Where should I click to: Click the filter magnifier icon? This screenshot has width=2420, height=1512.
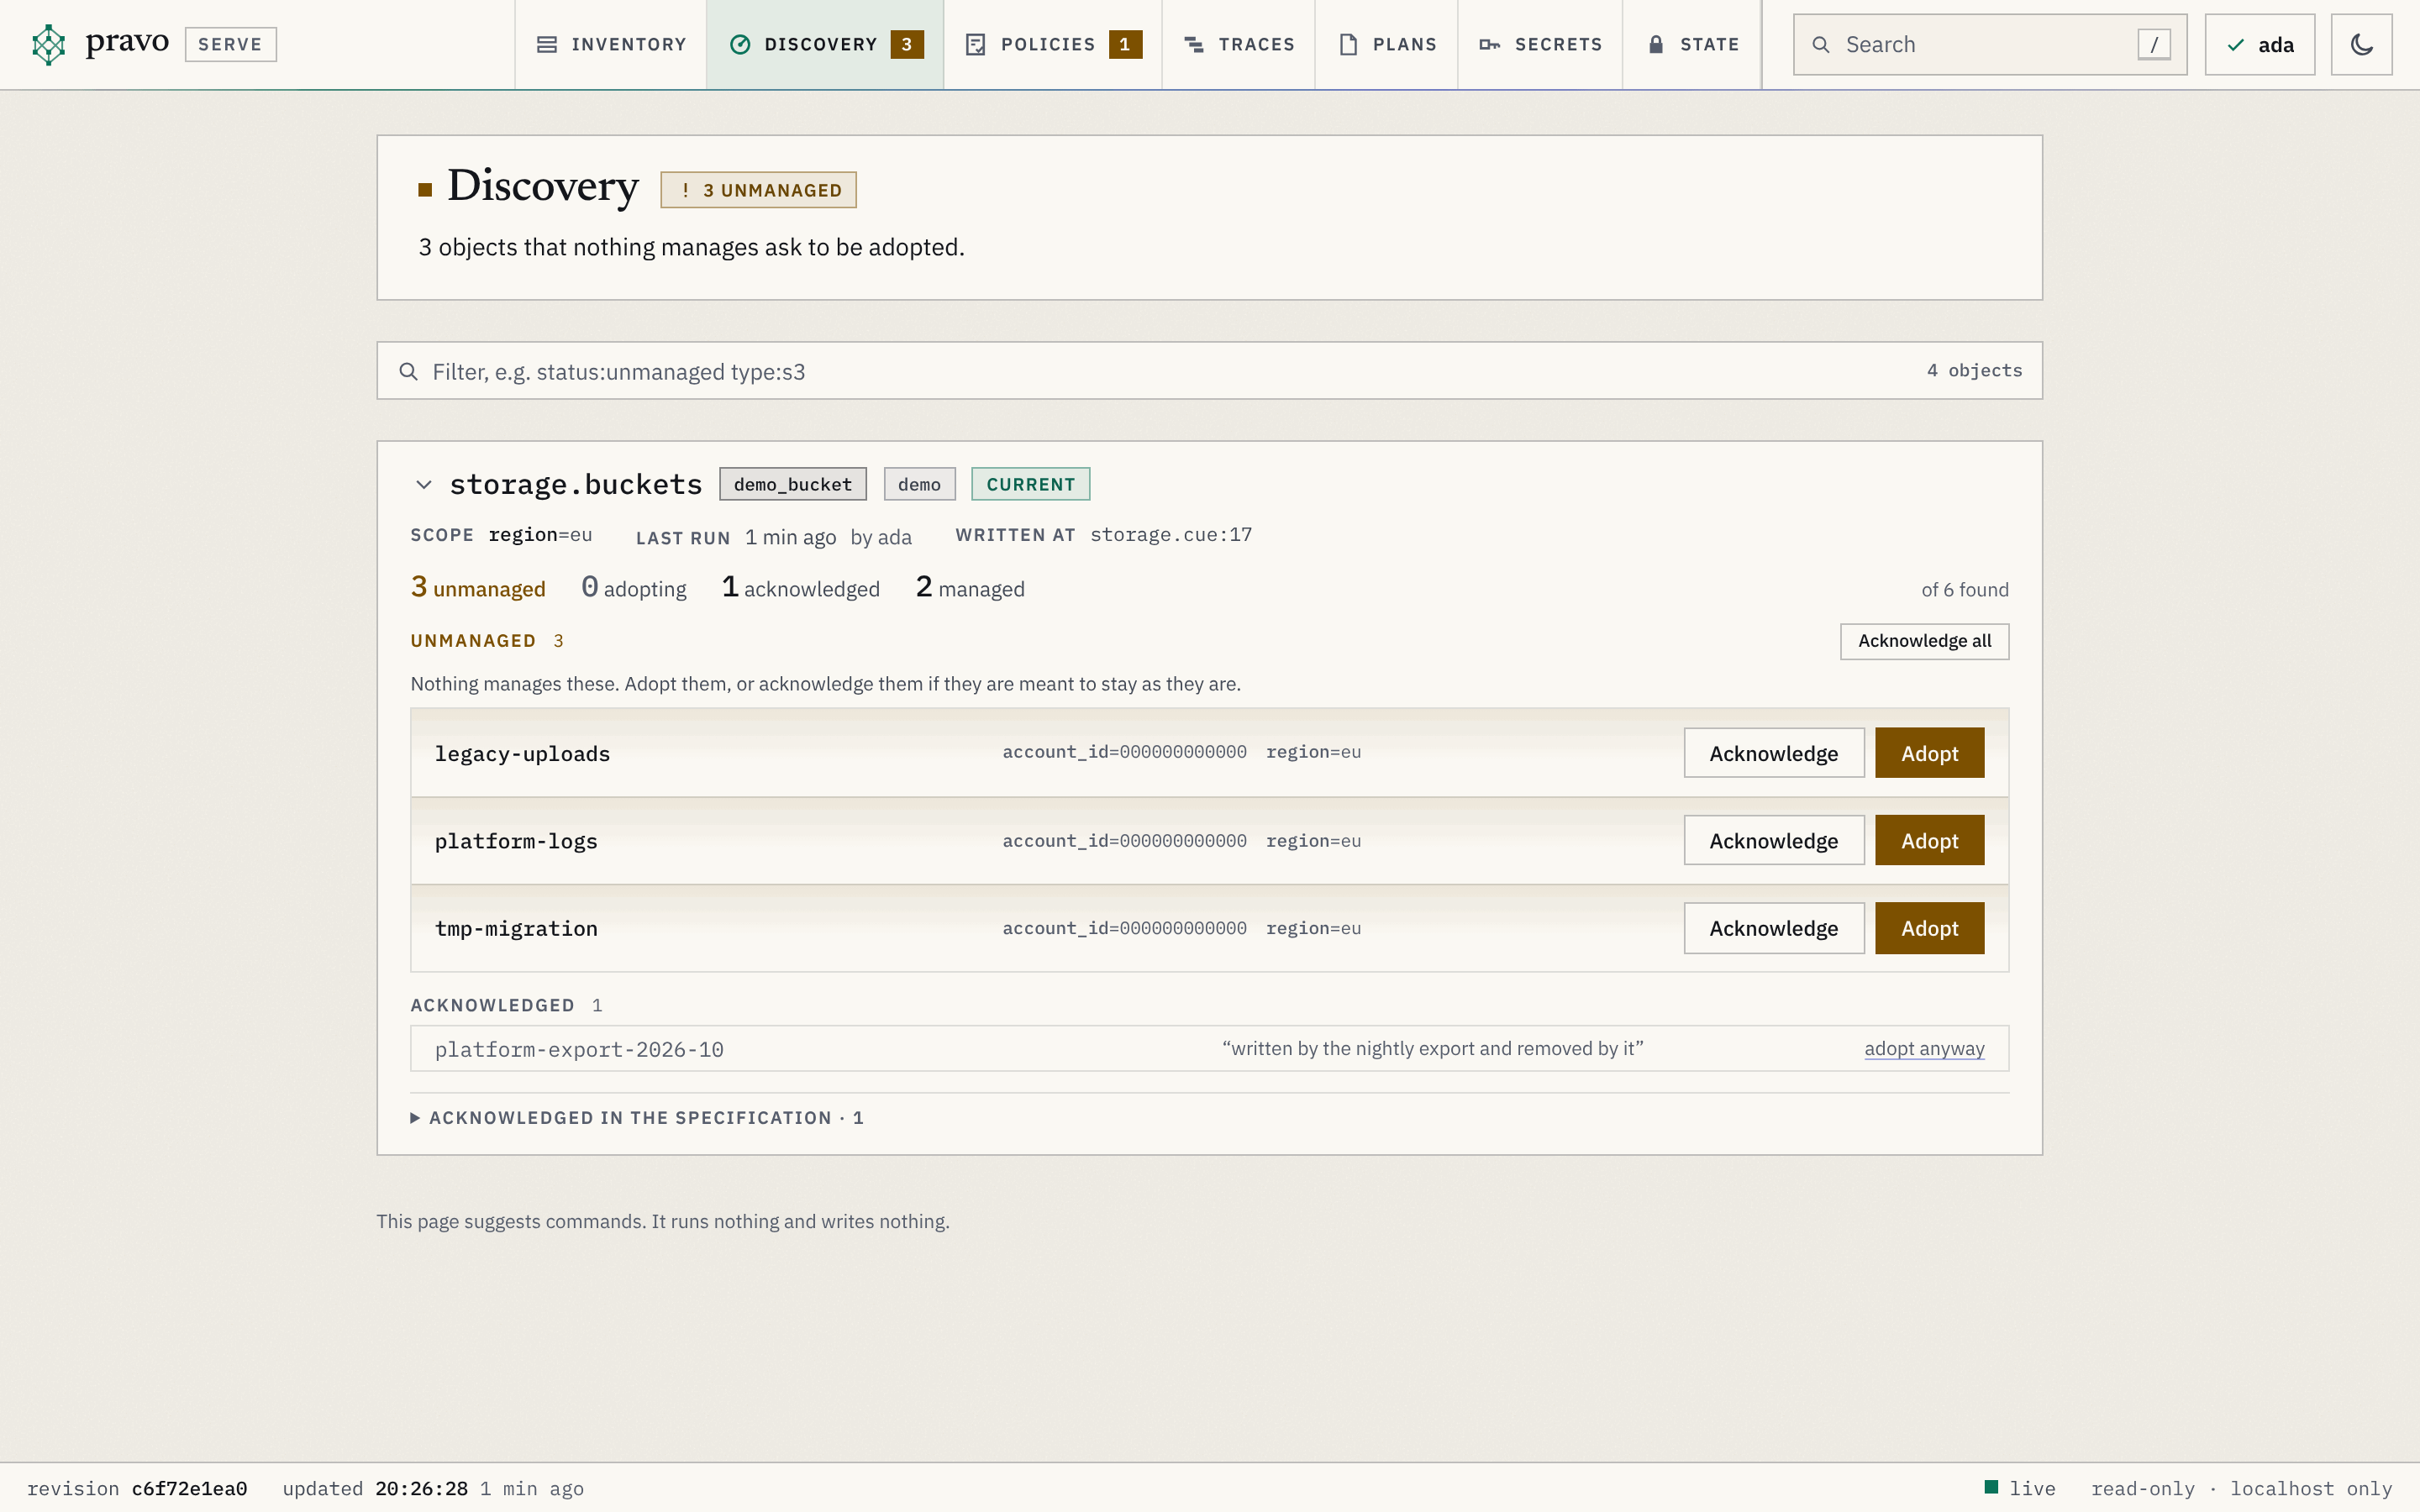408,372
